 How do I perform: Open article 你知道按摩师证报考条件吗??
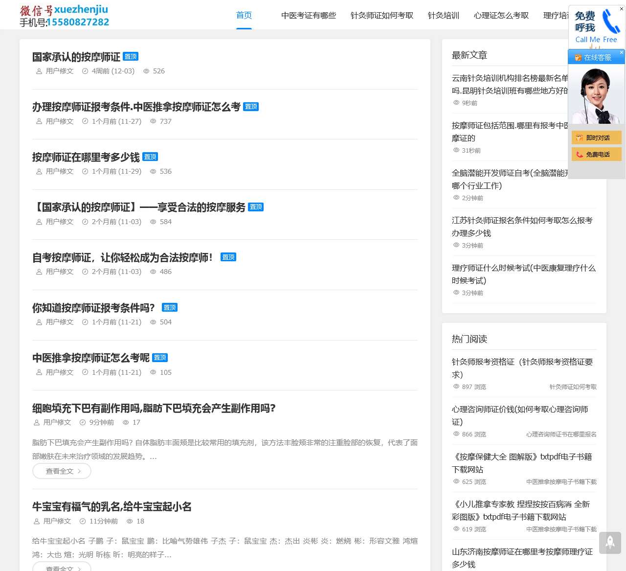coord(93,308)
